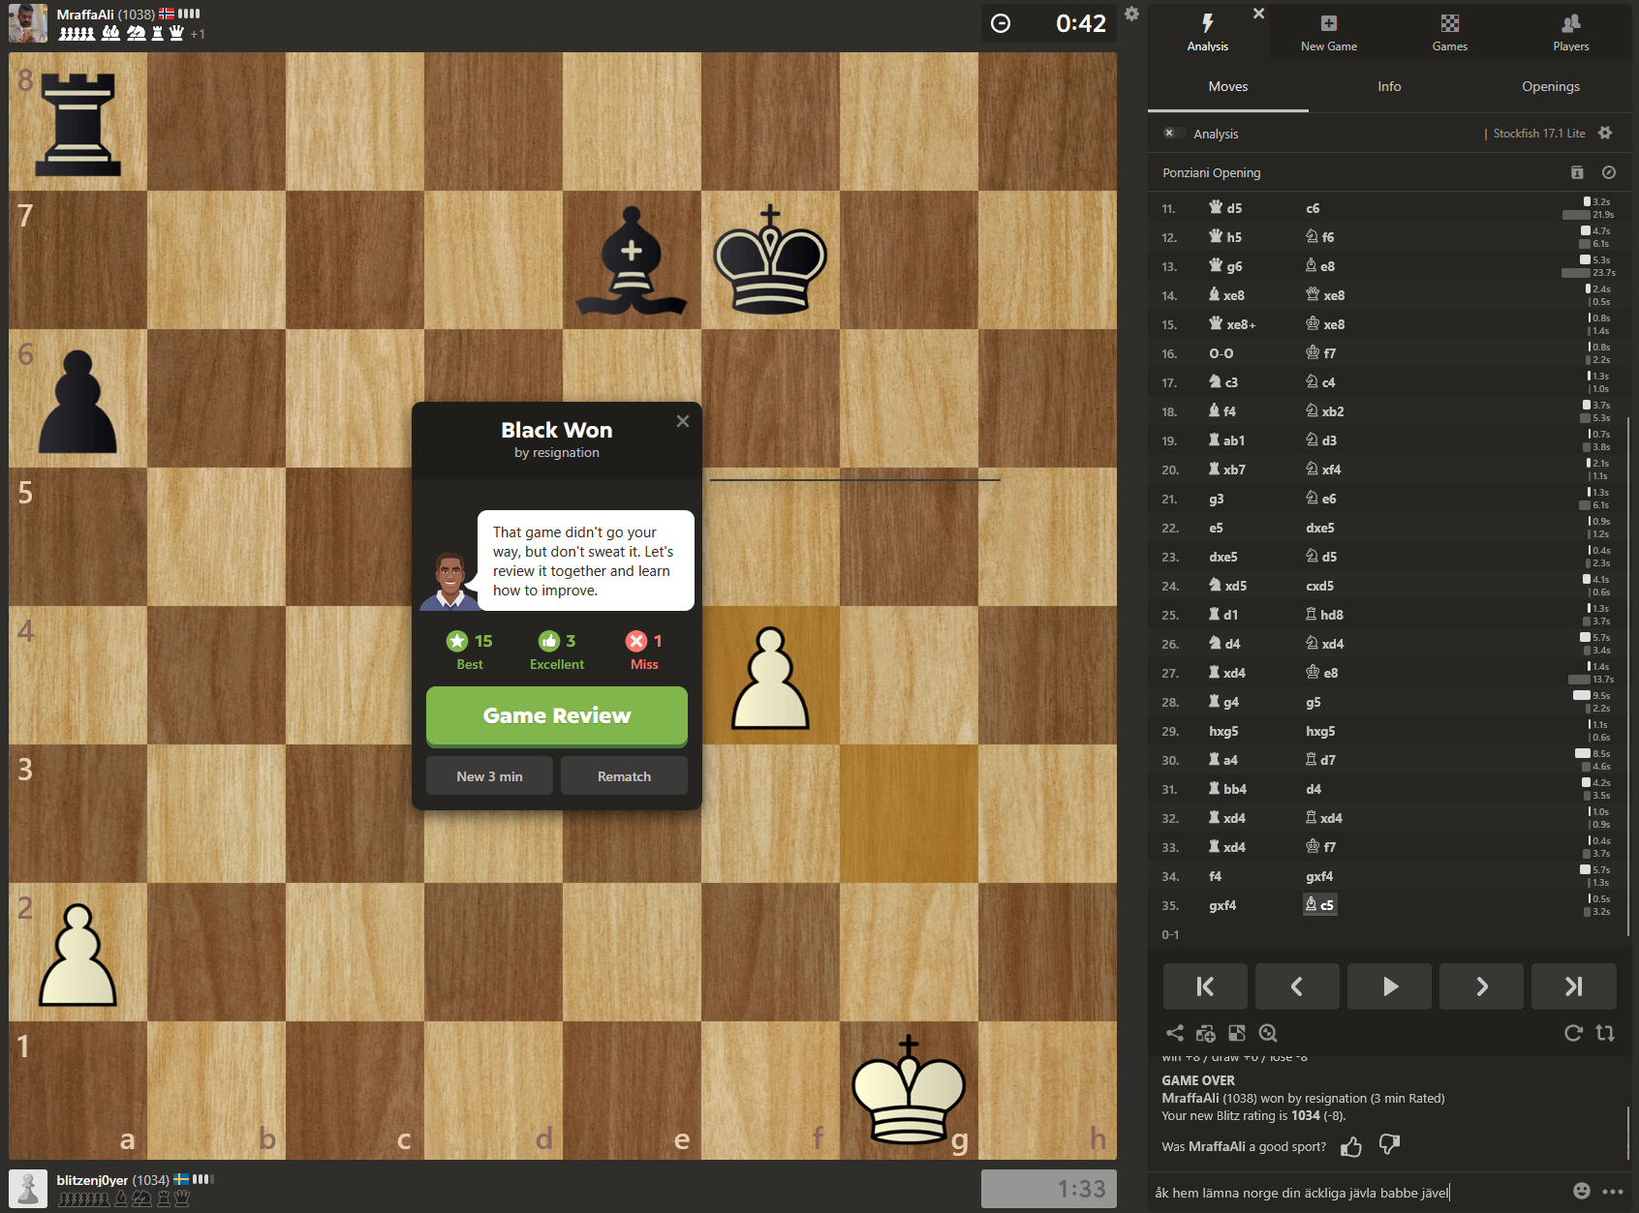This screenshot has width=1639, height=1213.
Task: Select the white king on g1
Action: point(909,1091)
